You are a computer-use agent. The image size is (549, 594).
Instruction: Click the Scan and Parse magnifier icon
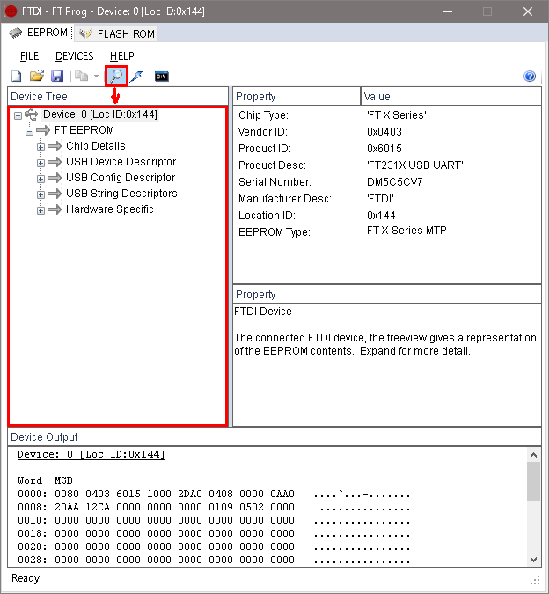coord(116,76)
